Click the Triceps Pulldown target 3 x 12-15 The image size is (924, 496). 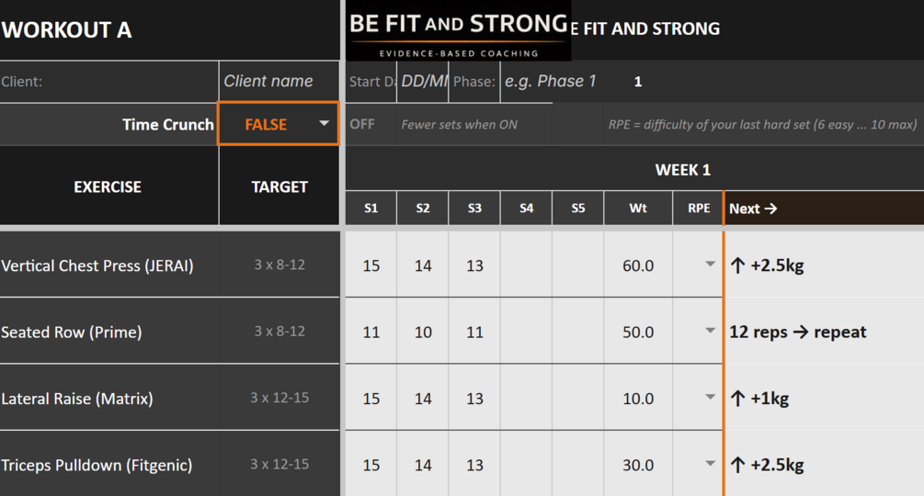(x=279, y=465)
